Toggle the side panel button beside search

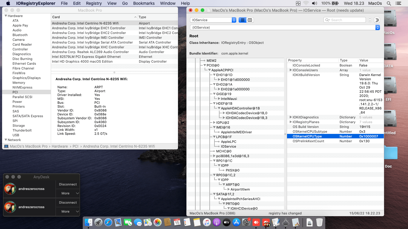pyautogui.click(x=377, y=20)
